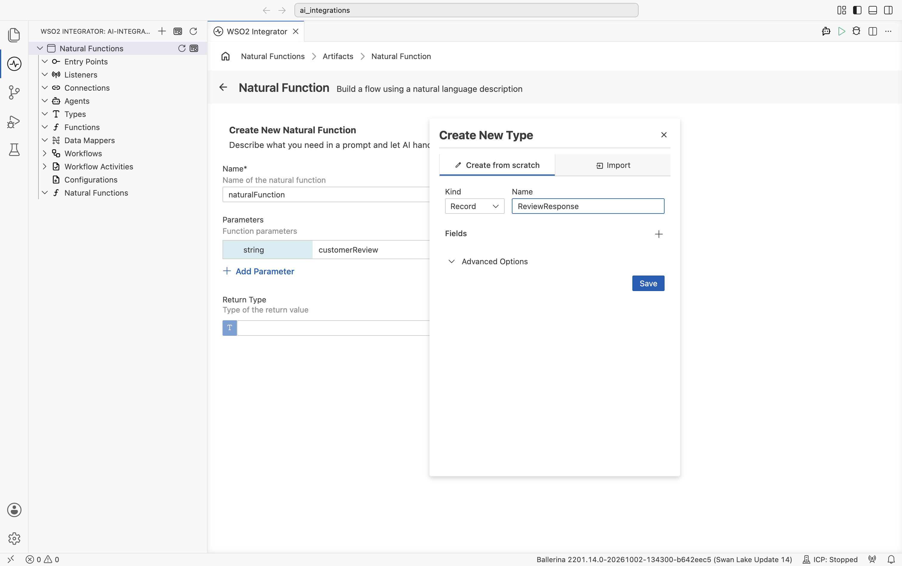Open the Explorer files icon

14,35
